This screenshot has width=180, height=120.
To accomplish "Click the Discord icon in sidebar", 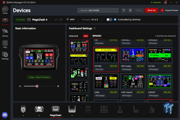I will (5, 115).
